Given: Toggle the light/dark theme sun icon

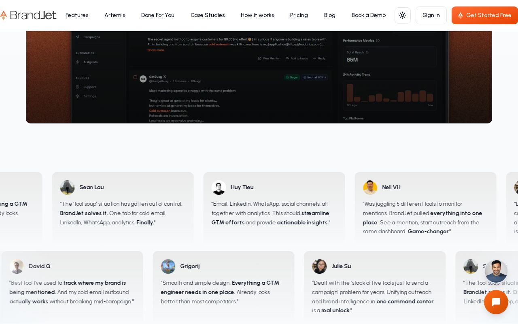Looking at the screenshot, I should [x=402, y=15].
